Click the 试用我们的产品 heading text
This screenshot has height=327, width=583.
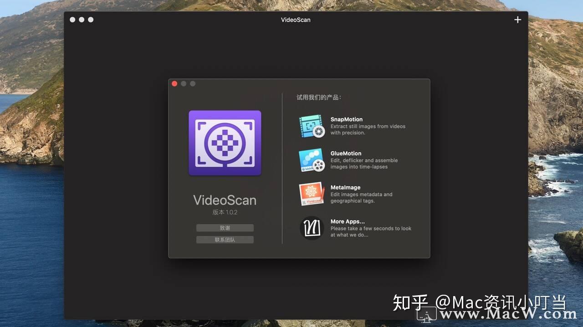[x=319, y=97]
